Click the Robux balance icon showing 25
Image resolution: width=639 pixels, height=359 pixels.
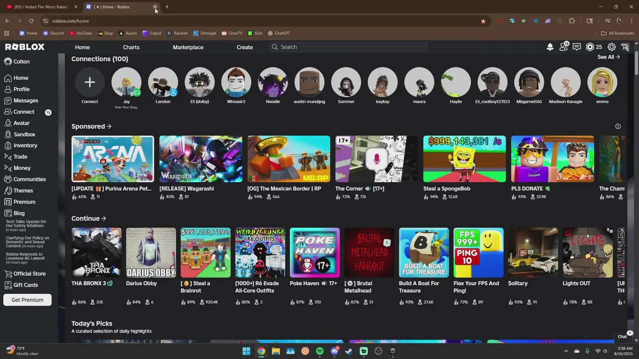pyautogui.click(x=590, y=47)
